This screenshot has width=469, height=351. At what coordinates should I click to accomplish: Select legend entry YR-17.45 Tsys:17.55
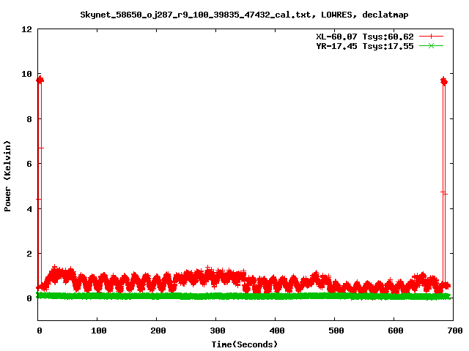[365, 46]
